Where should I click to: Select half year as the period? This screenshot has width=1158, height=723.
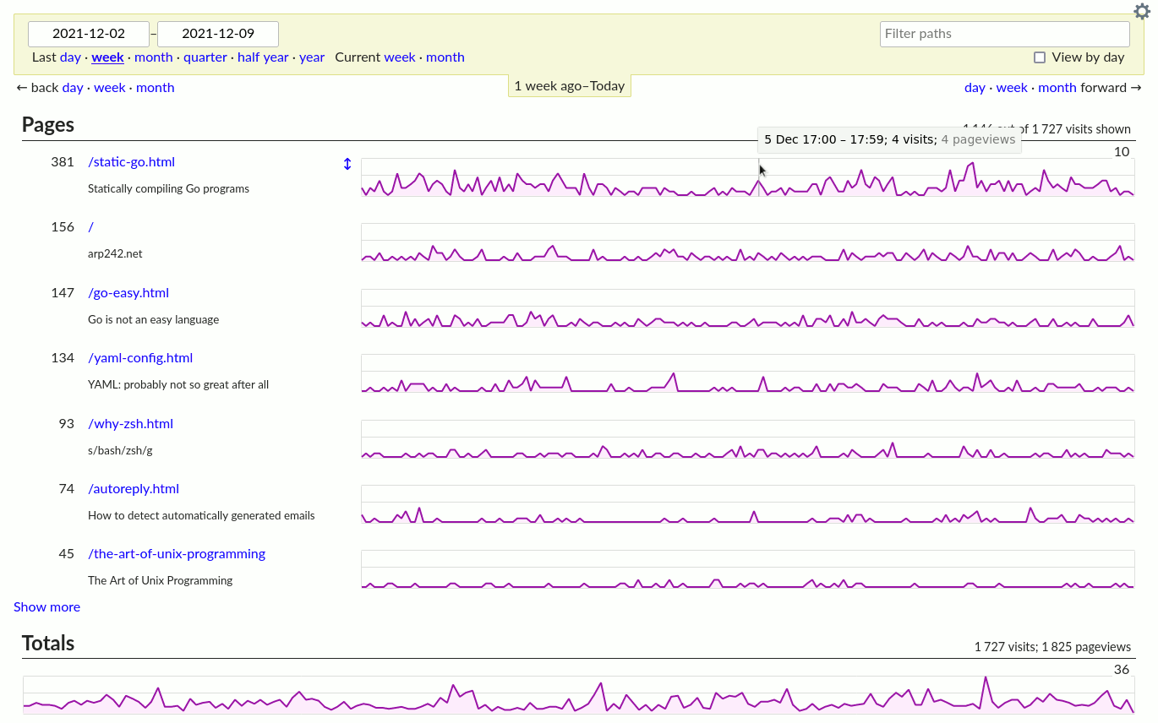[x=263, y=57]
